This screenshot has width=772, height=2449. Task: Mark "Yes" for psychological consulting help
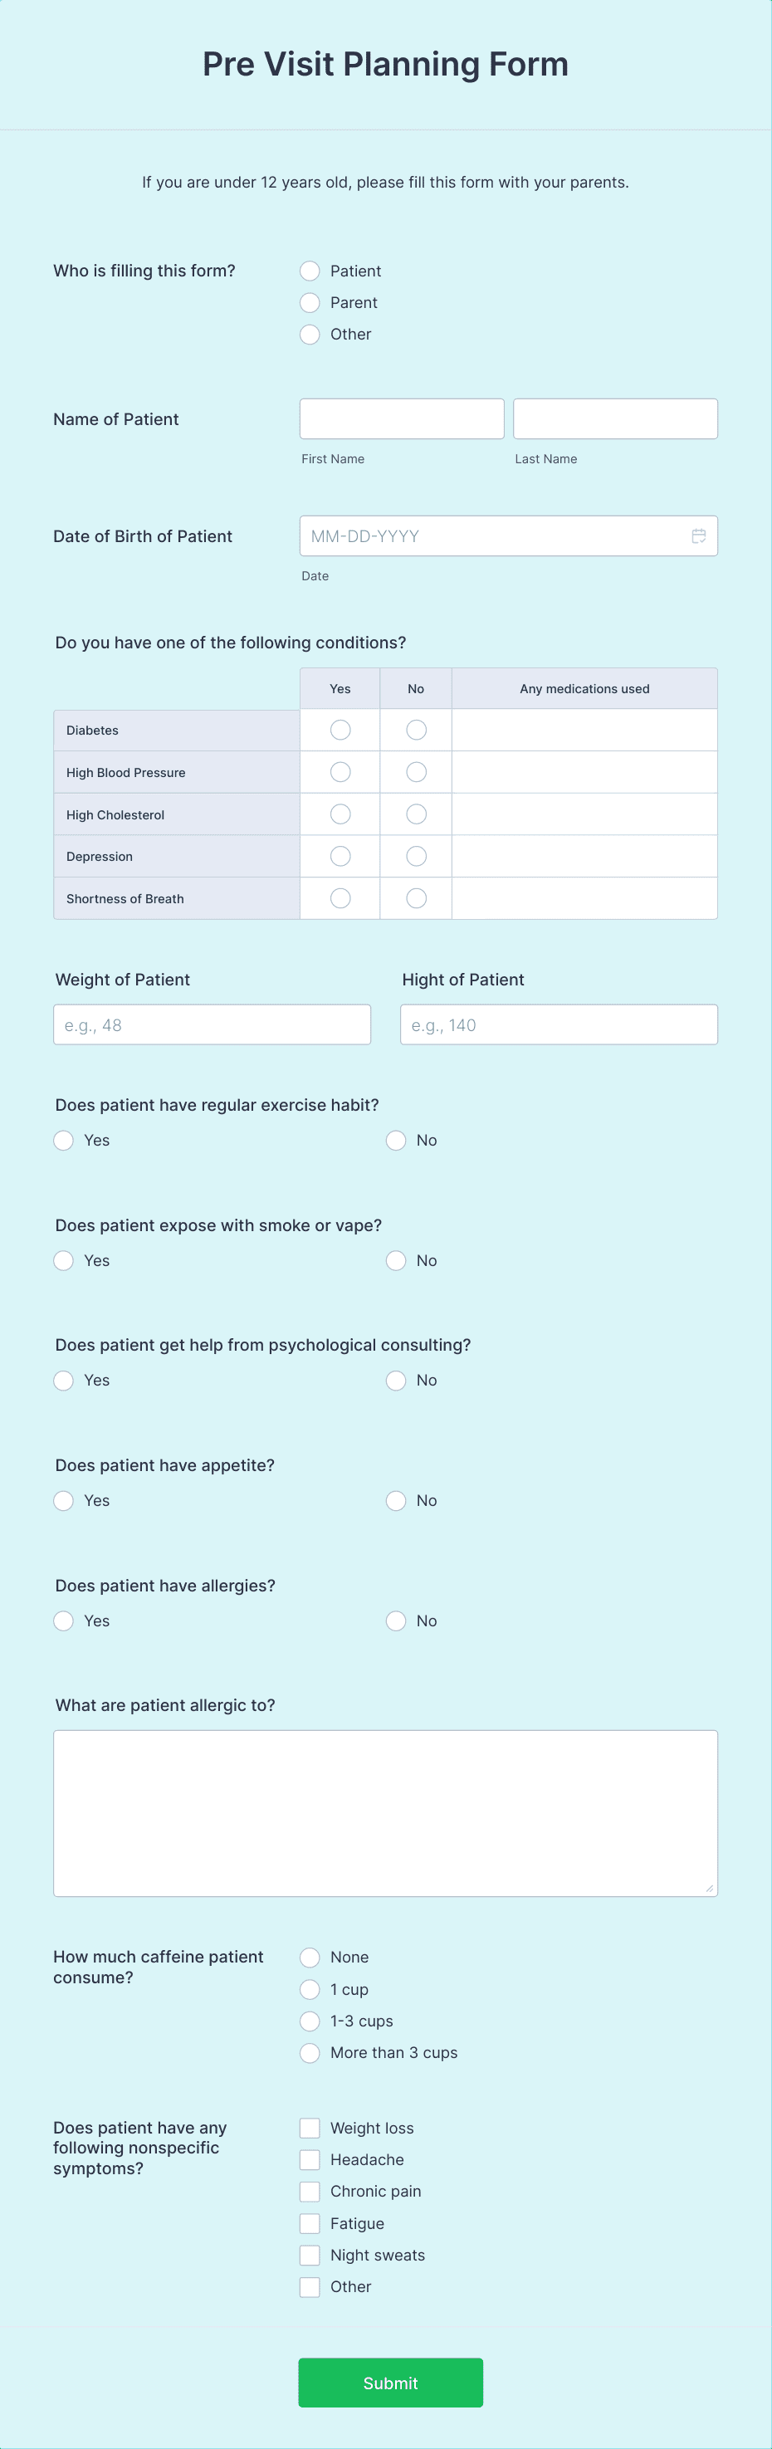(x=63, y=1380)
